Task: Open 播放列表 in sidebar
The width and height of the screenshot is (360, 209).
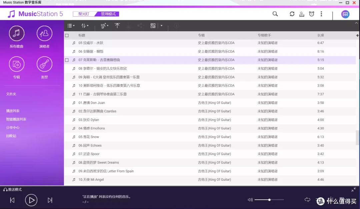Action: click(x=13, y=111)
